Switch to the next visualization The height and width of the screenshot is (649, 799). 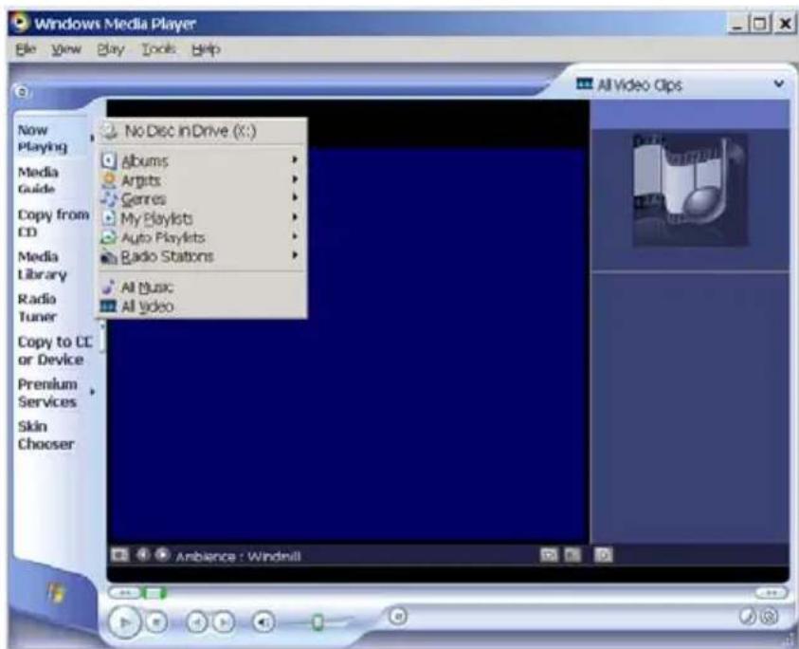(162, 555)
